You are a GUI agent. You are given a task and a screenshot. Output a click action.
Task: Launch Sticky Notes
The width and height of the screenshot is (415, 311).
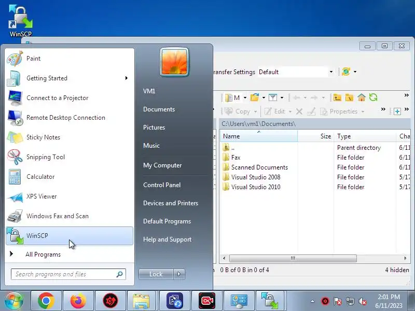70,137
